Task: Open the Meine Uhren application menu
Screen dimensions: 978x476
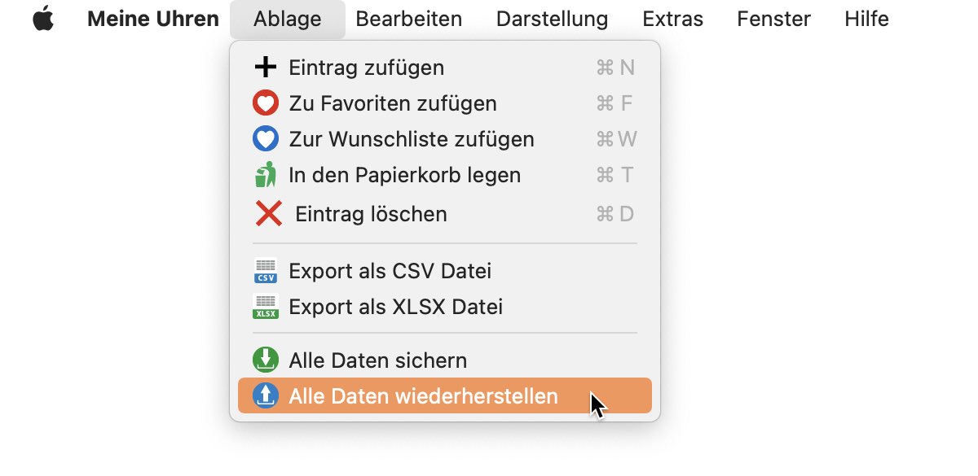Action: tap(153, 19)
